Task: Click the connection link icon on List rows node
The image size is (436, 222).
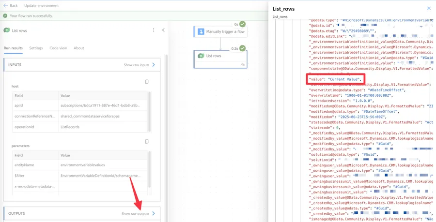Action: [243, 64]
